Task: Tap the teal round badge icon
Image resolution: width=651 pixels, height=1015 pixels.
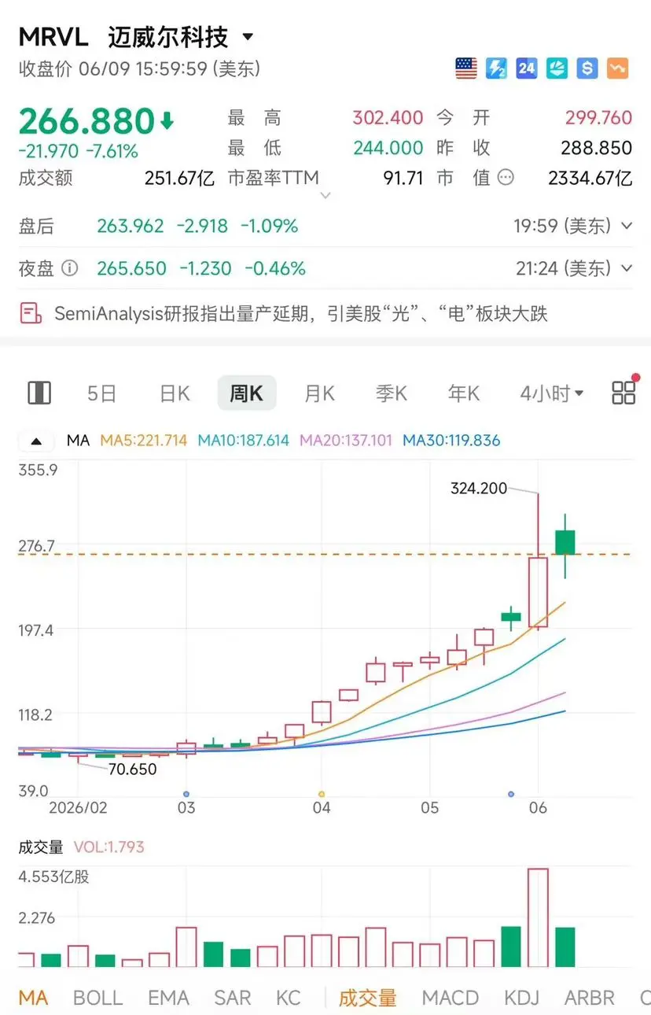Action: click(557, 68)
